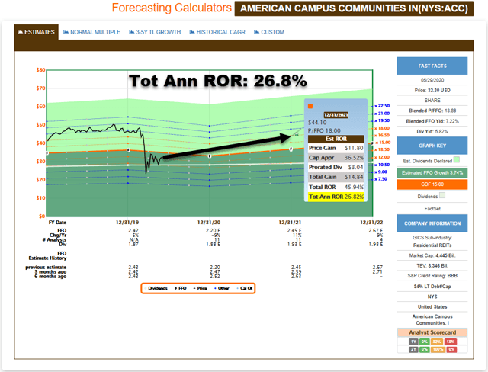Click the x 13.50 multiple label
This screenshot has height=372, width=488.
pyautogui.click(x=382, y=149)
